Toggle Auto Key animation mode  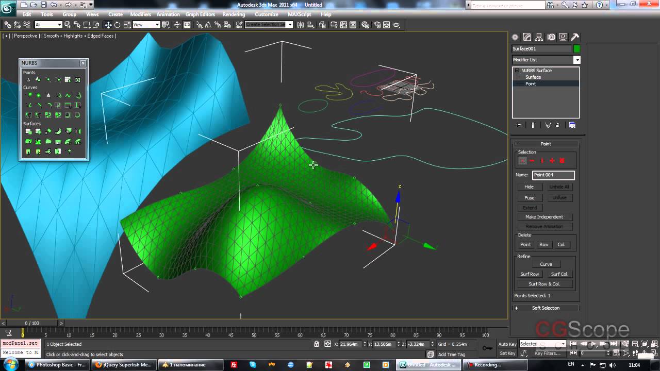pos(507,344)
